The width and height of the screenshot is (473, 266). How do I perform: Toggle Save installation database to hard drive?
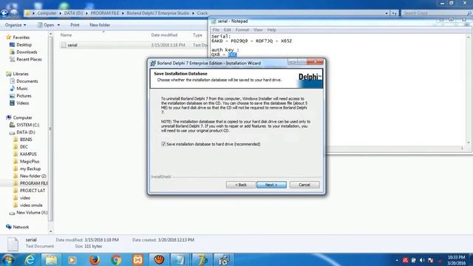(x=163, y=144)
